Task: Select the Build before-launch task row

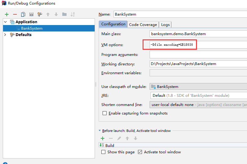Action: (x=173, y=145)
